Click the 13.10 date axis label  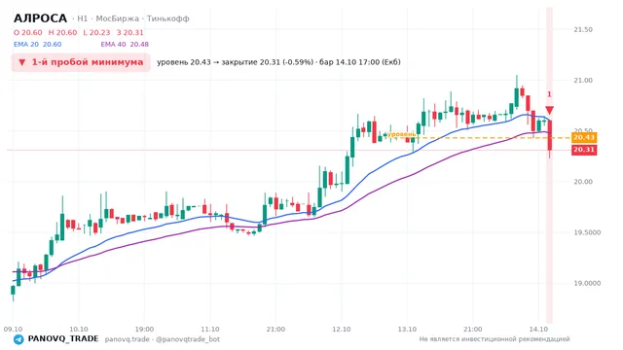pos(407,330)
